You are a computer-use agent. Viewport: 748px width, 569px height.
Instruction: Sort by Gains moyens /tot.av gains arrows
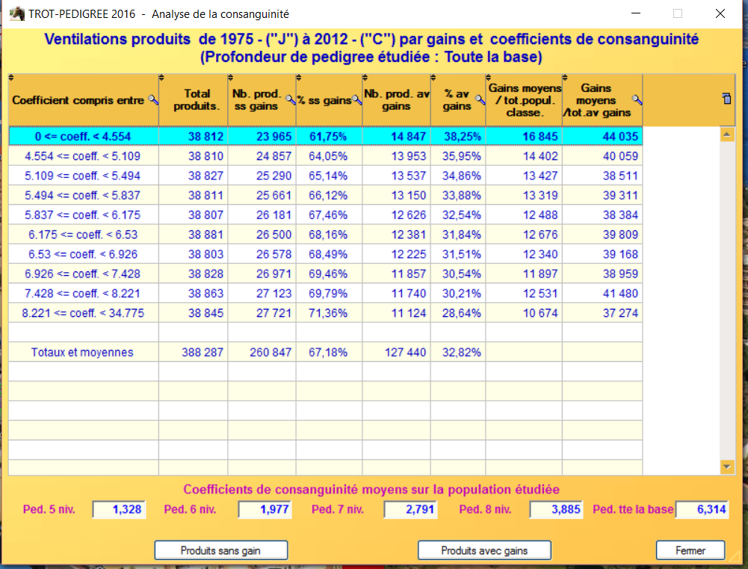pos(565,78)
